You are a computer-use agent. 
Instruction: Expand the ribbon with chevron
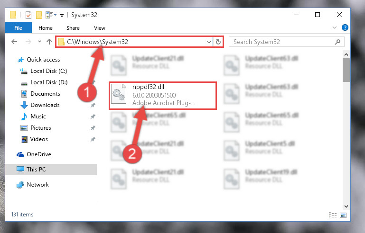pyautogui.click(x=335, y=27)
